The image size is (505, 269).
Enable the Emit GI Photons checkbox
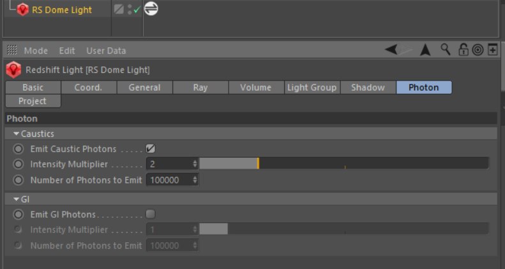151,214
